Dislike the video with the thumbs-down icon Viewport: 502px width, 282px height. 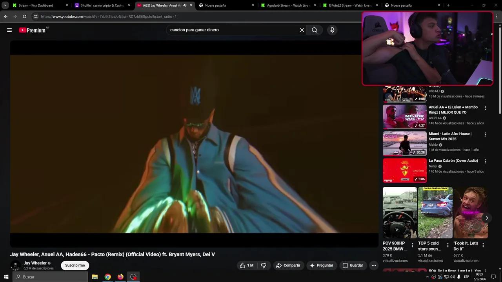click(x=264, y=265)
